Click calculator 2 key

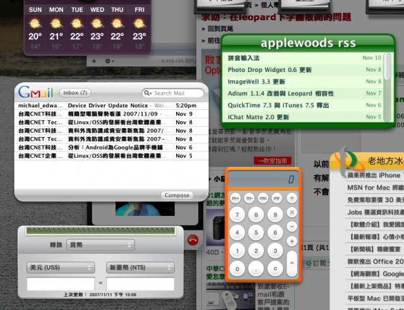point(256,251)
